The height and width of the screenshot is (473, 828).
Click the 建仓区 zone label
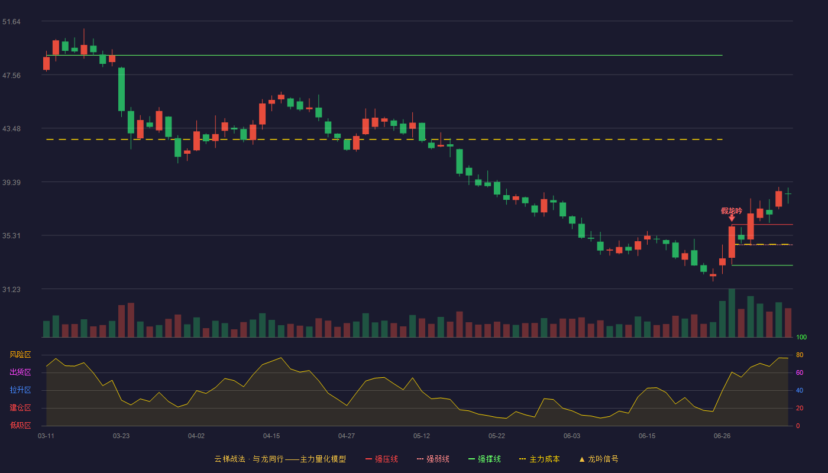click(20, 408)
